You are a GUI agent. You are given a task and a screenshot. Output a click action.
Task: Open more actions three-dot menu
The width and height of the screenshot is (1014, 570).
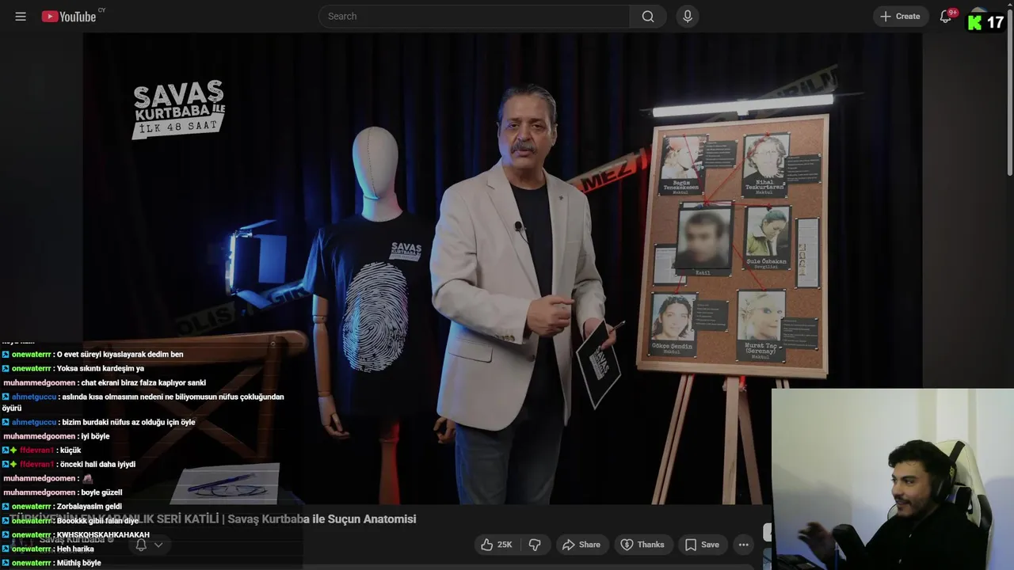[x=743, y=545]
